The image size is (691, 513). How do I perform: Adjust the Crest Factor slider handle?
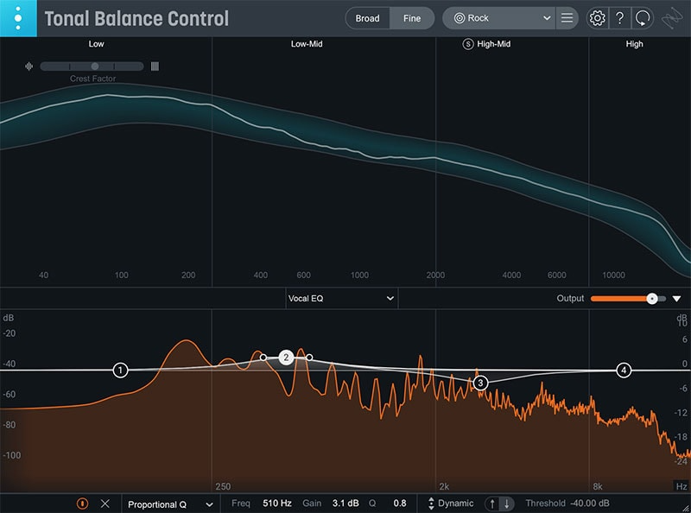(95, 66)
